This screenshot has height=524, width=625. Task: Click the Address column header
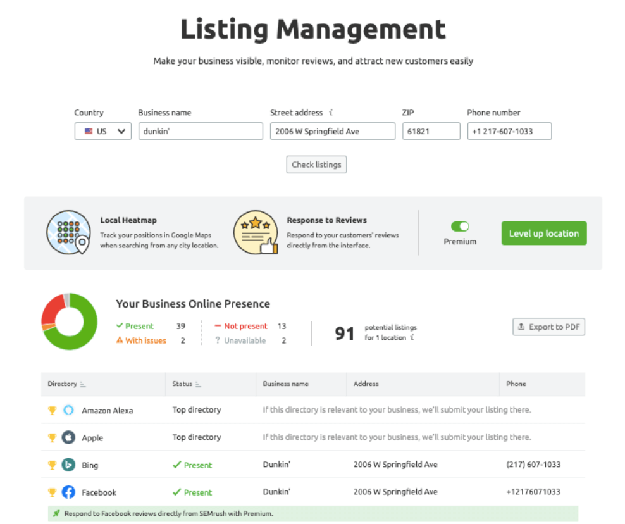click(x=366, y=384)
